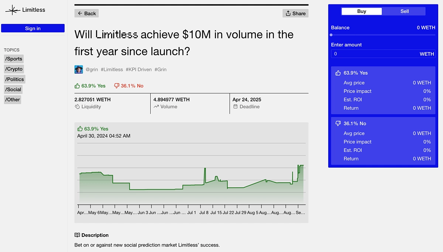Click the Jul 22 label on chart axis

pos(229,213)
